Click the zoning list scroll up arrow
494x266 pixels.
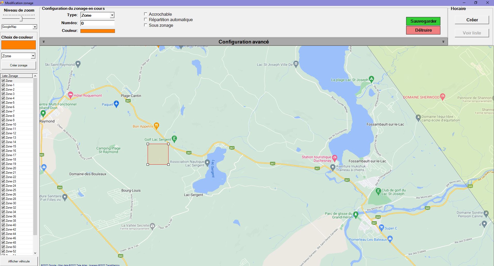click(x=35, y=76)
